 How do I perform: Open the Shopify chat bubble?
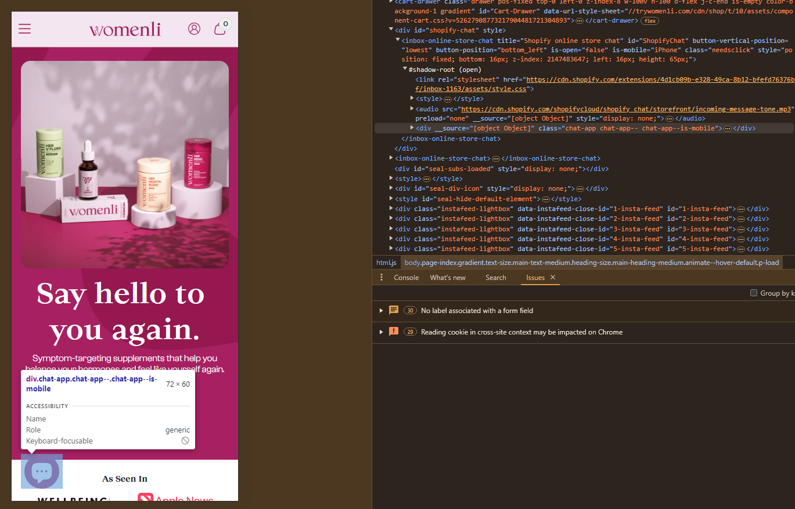[x=42, y=471]
